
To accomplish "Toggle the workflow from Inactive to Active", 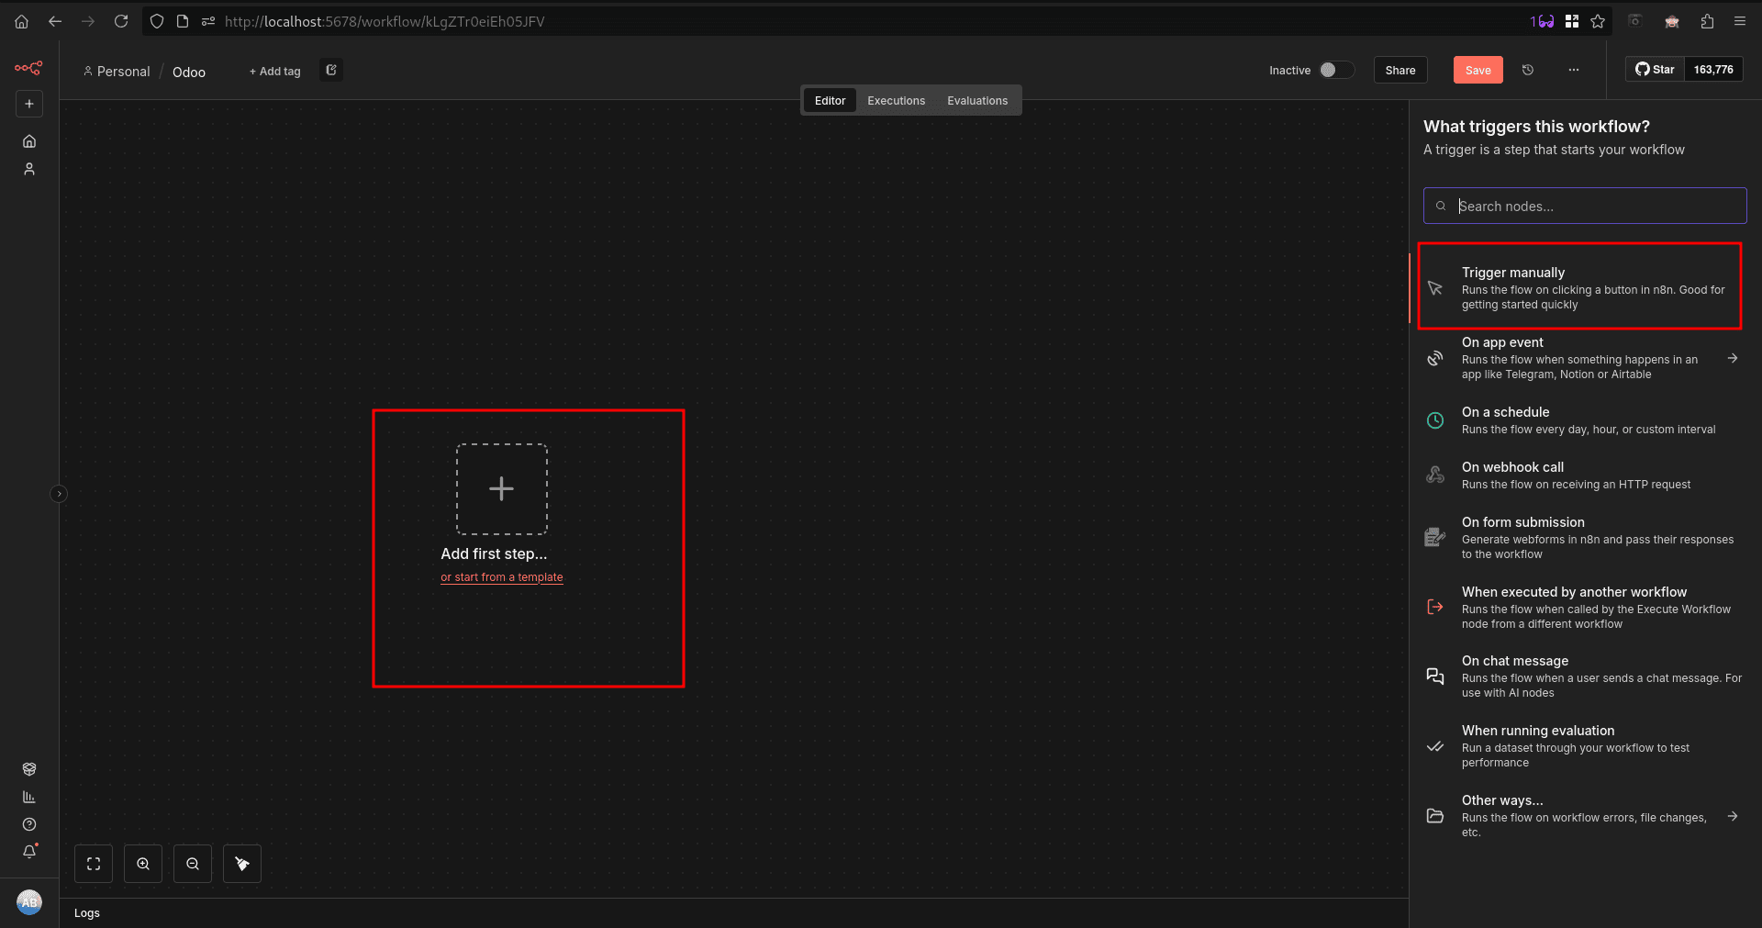I will [x=1336, y=70].
